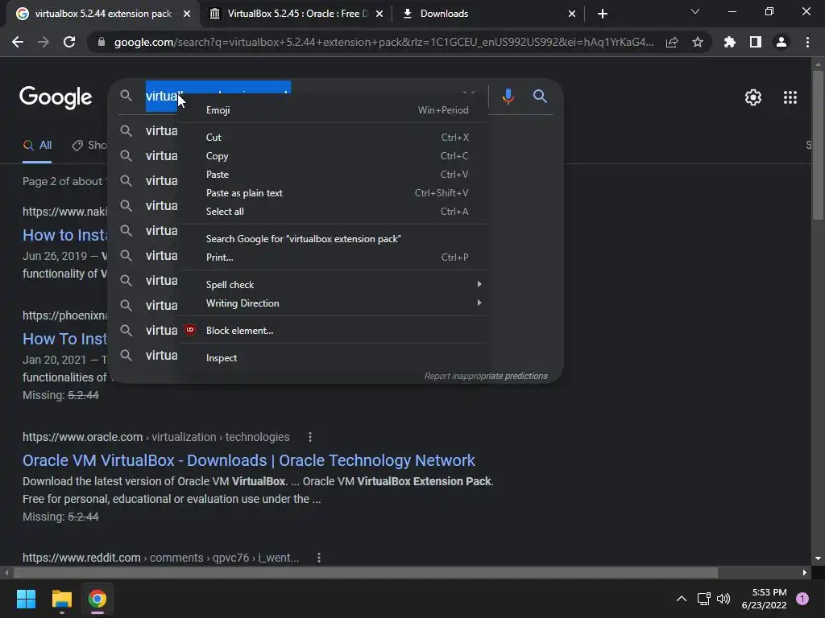Close the VirtualBox 5.2.45 tab
The image size is (825, 618).
coord(379,14)
